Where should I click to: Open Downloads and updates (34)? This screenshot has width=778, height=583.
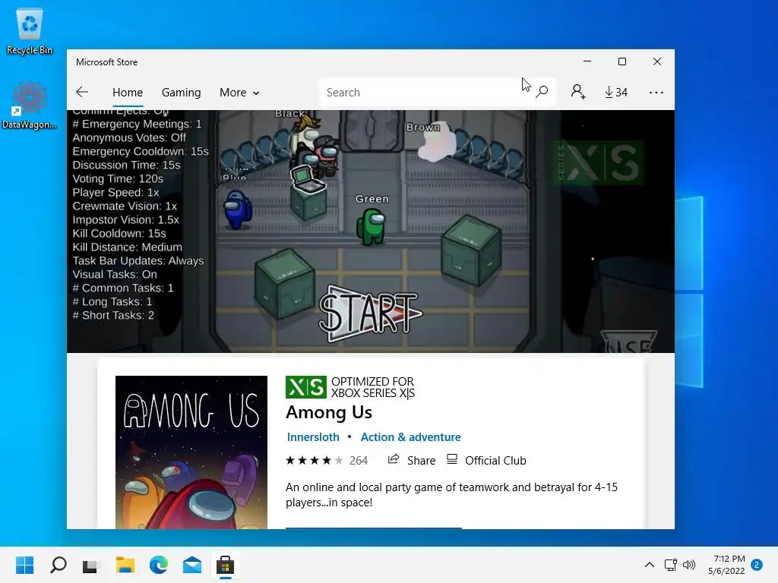tap(615, 92)
